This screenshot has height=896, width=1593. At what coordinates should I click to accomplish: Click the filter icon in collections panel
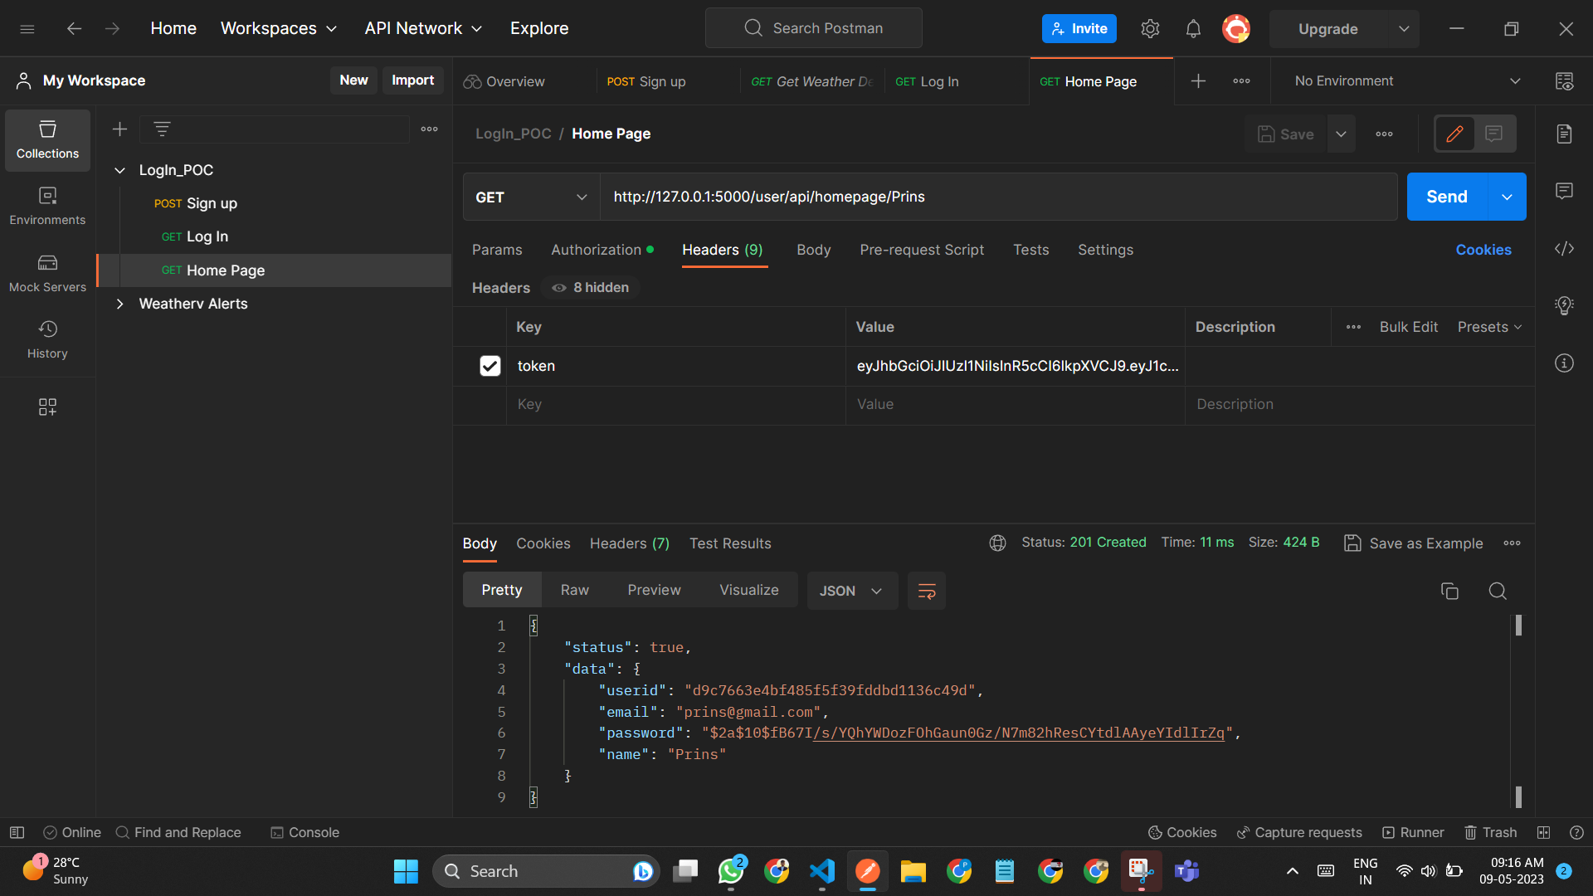pyautogui.click(x=162, y=129)
